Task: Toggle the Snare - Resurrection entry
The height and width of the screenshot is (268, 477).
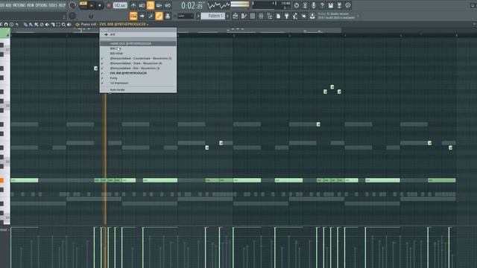Action: tap(138, 63)
